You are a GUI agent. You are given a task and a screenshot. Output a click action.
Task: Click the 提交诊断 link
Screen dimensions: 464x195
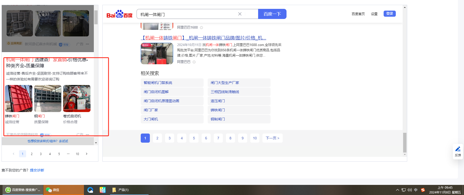(x=37, y=170)
